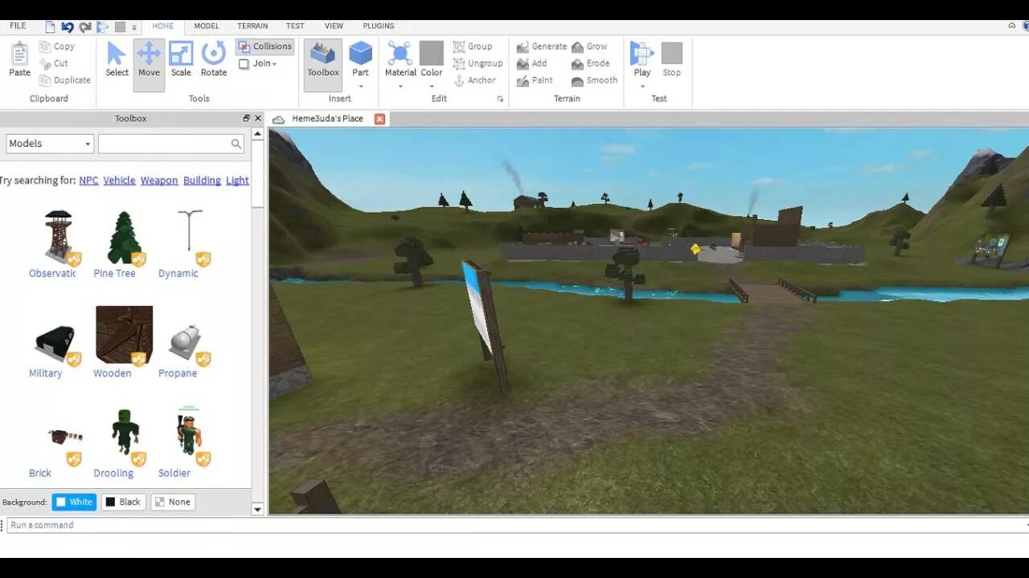
Task: Select the Soldier model thumbnail
Action: (188, 433)
